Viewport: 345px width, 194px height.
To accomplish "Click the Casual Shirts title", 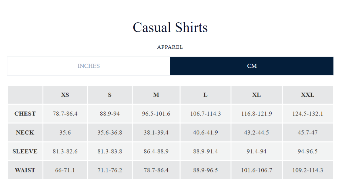I will tap(170, 27).
